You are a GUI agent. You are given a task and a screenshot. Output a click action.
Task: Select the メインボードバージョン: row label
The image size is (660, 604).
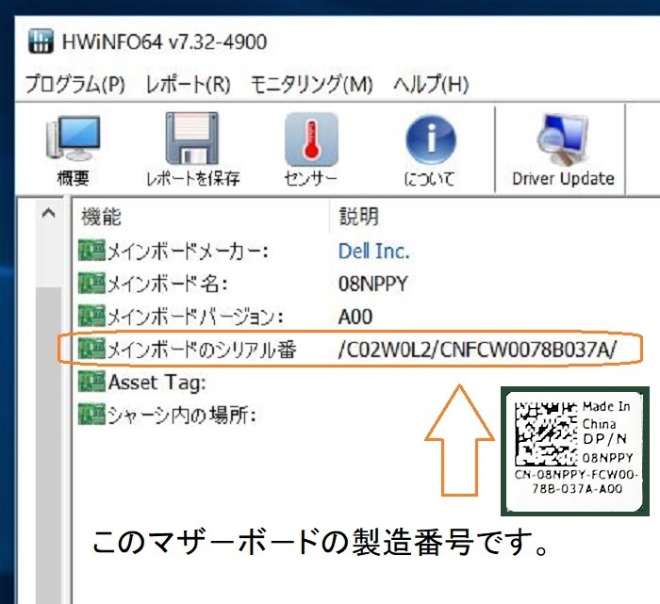coord(195,317)
